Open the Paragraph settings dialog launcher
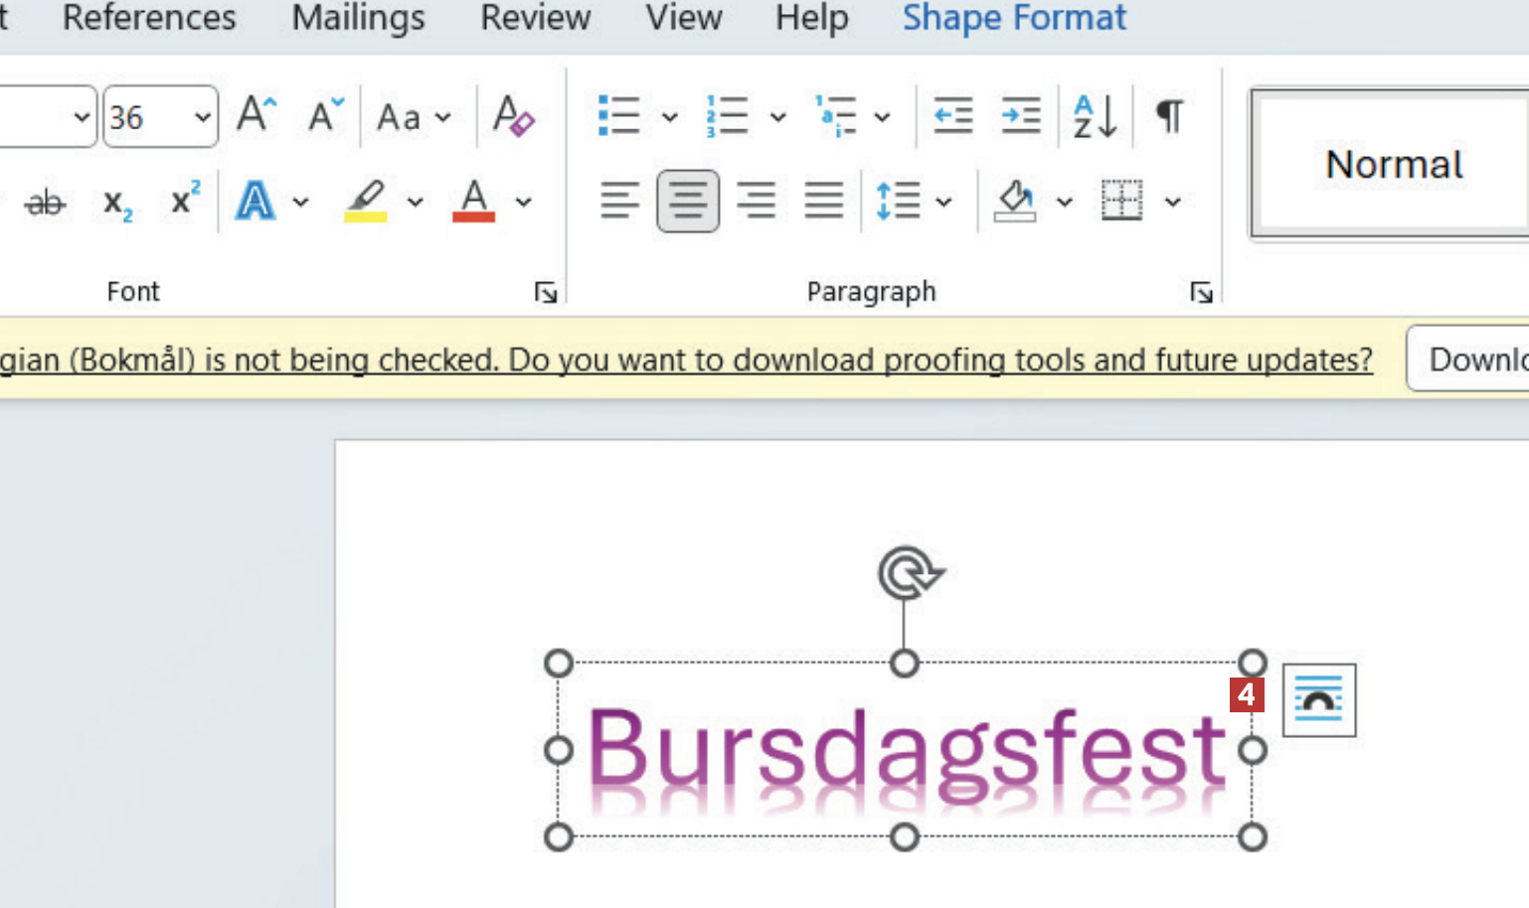 point(1202,292)
